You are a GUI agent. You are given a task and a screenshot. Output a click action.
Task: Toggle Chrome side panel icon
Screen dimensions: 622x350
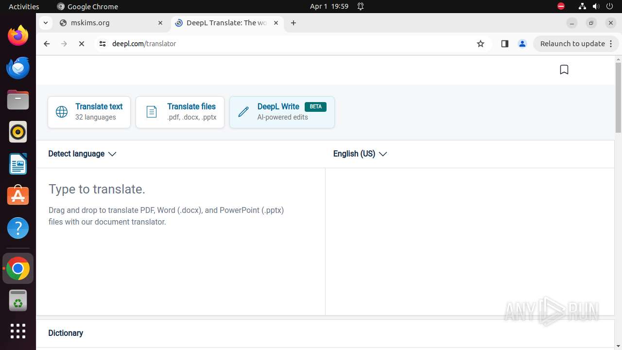click(504, 44)
